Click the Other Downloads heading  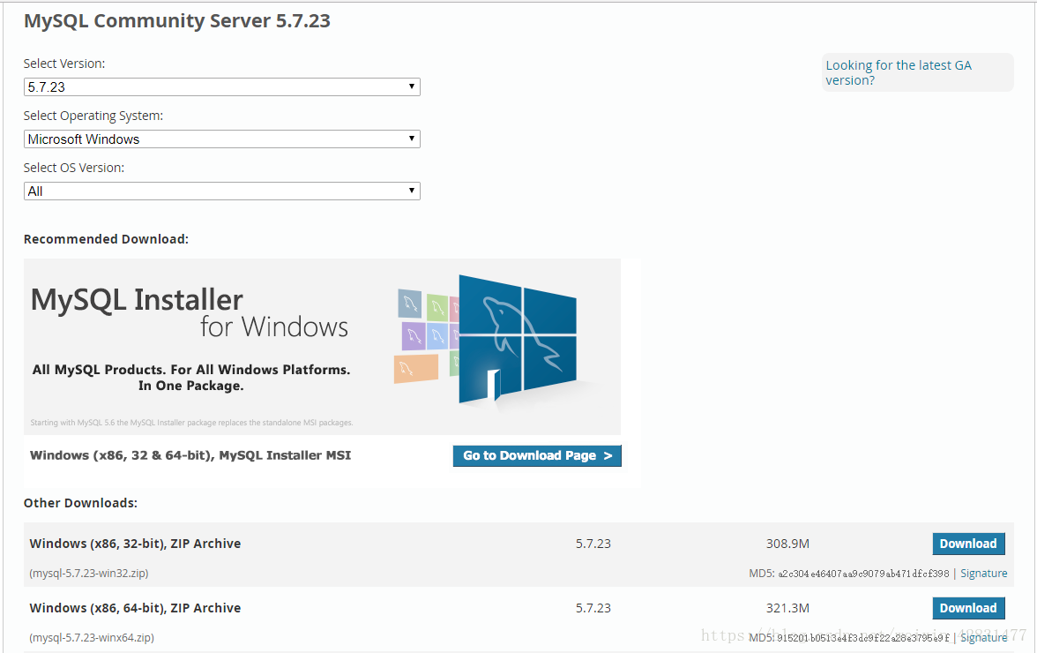tap(81, 503)
